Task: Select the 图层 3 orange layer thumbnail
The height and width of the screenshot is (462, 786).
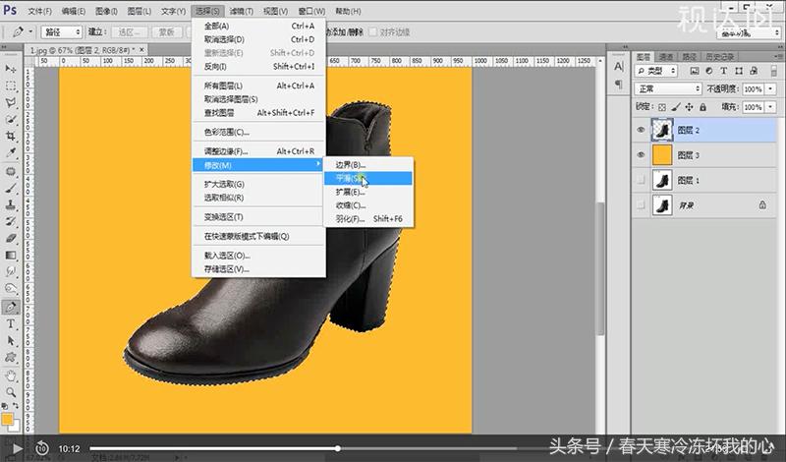Action: tap(662, 155)
